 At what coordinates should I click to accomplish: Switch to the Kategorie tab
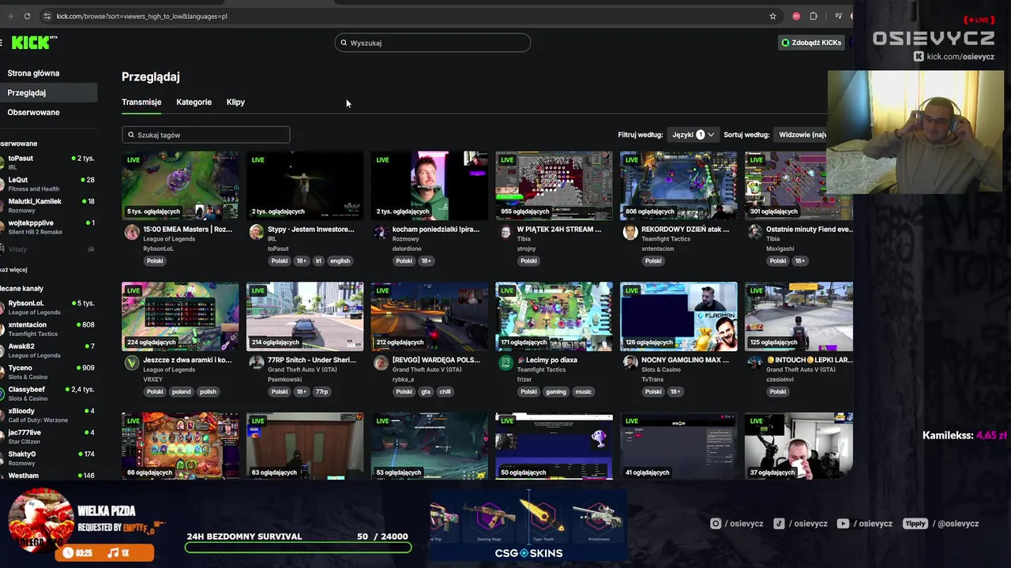[194, 102]
